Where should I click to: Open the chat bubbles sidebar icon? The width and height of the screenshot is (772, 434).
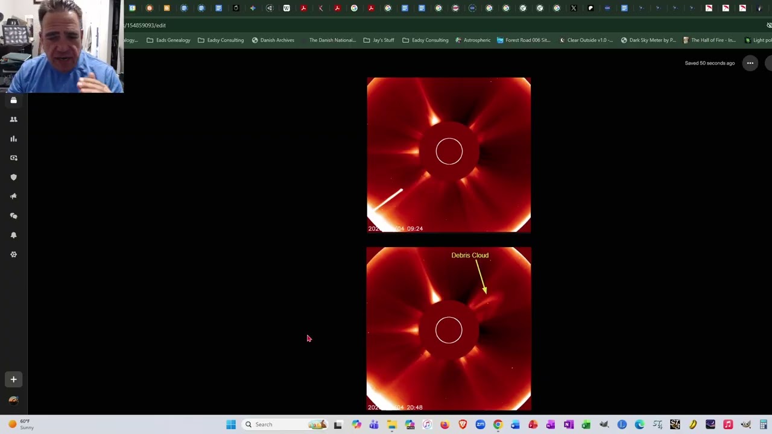click(13, 216)
